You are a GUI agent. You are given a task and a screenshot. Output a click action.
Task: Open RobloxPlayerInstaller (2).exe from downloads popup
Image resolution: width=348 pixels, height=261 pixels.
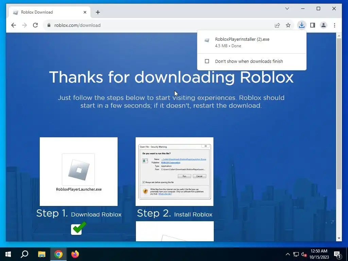tap(252, 42)
